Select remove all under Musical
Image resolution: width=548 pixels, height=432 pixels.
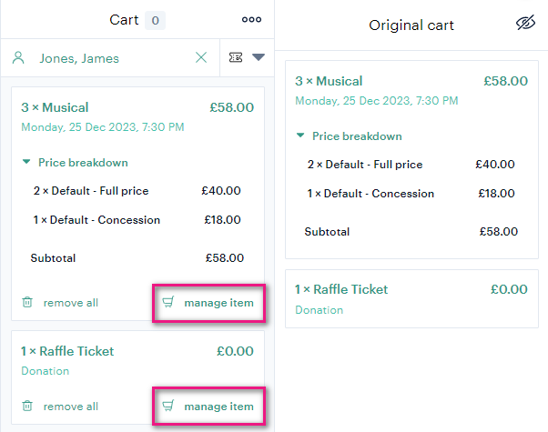coord(71,303)
